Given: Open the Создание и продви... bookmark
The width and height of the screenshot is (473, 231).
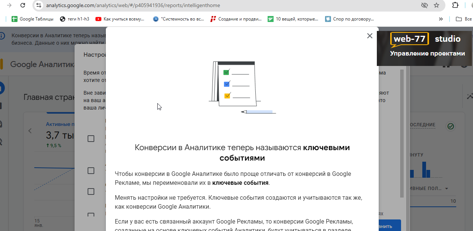Looking at the screenshot, I should pyautogui.click(x=236, y=19).
